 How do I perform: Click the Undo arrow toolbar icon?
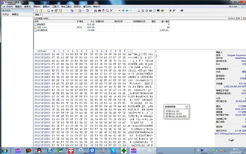point(68,11)
